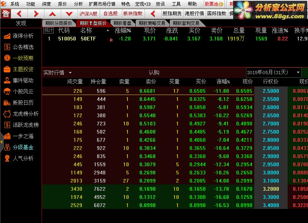This screenshot has height=223, width=308.
Task: Click volume 2013 cell
Action: (x=76, y=181)
